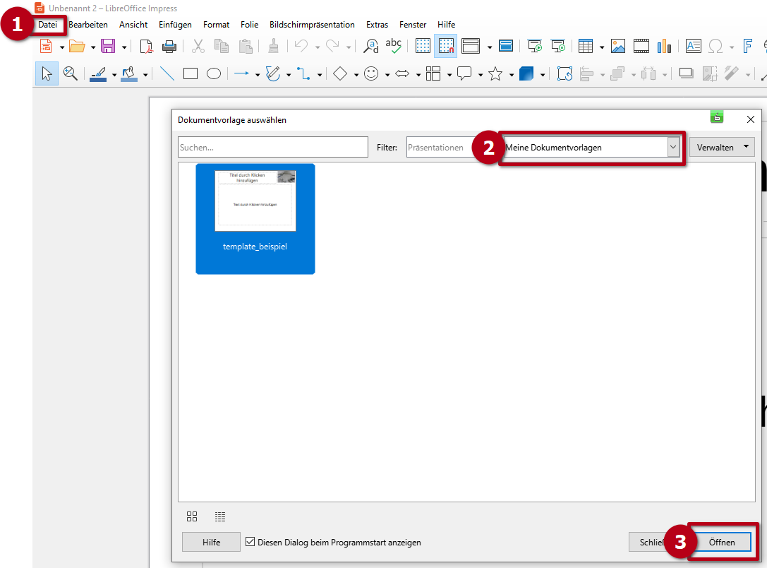This screenshot has width=767, height=568.
Task: Select the Insert Line tool
Action: 167,73
